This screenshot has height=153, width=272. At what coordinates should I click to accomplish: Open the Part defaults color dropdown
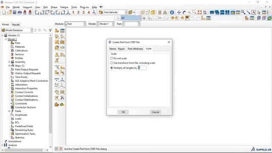pos(126,12)
